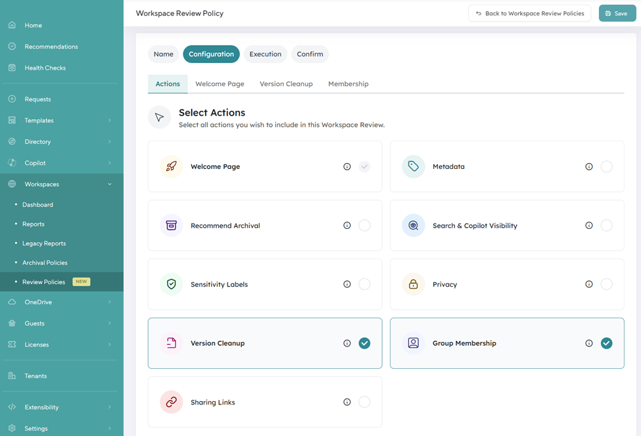
Task: Open info icon for Welcome Page
Action: point(347,166)
